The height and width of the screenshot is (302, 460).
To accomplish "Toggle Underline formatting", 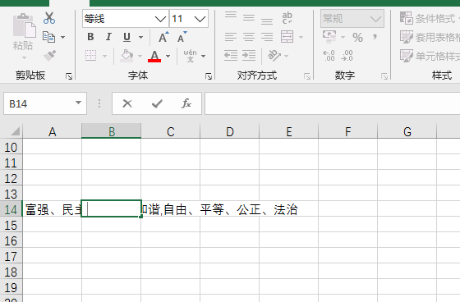I will 126,37.
